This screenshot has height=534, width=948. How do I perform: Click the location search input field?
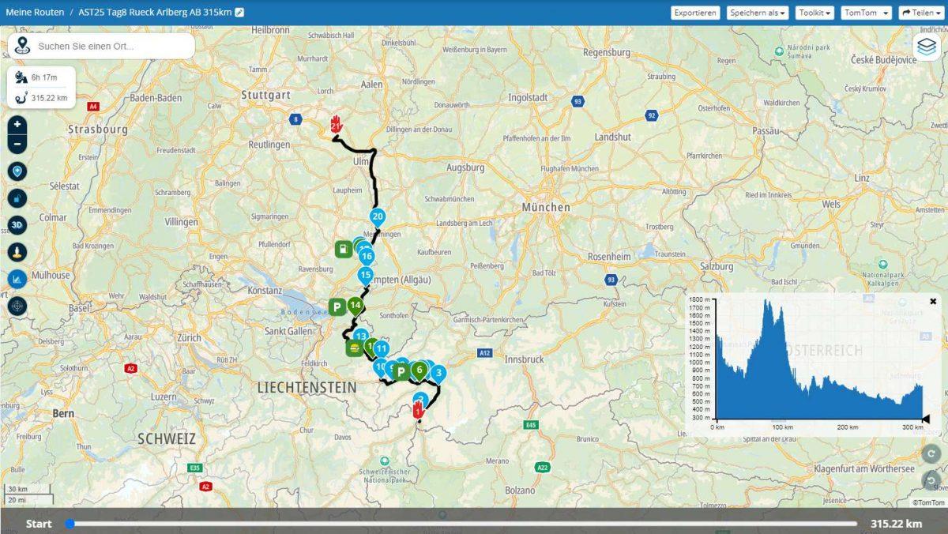pos(111,47)
